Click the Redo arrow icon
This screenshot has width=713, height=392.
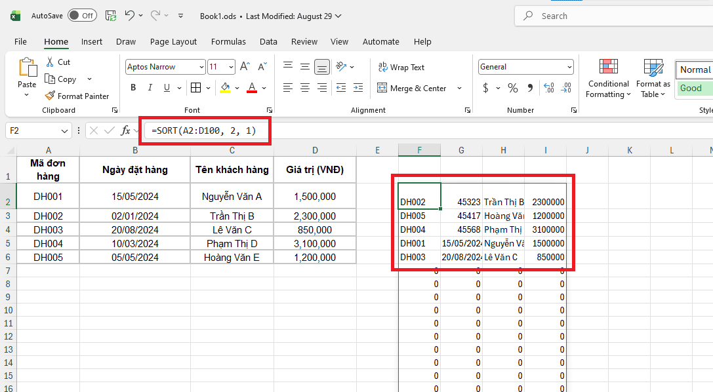tap(155, 16)
